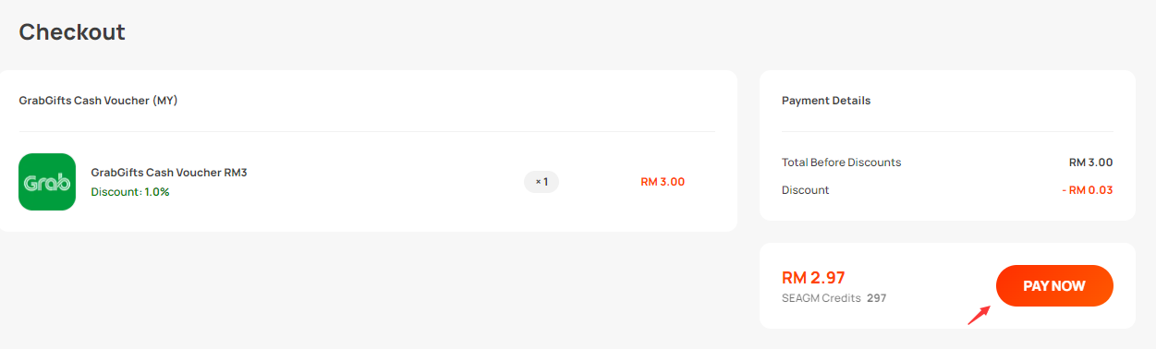Click the red arrow annotation near PAY NOW

[979, 316]
